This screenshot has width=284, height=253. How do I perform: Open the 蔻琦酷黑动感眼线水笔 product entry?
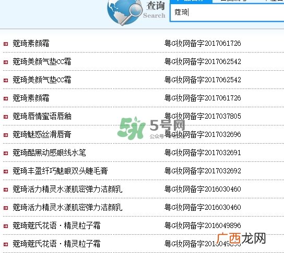(x=49, y=153)
